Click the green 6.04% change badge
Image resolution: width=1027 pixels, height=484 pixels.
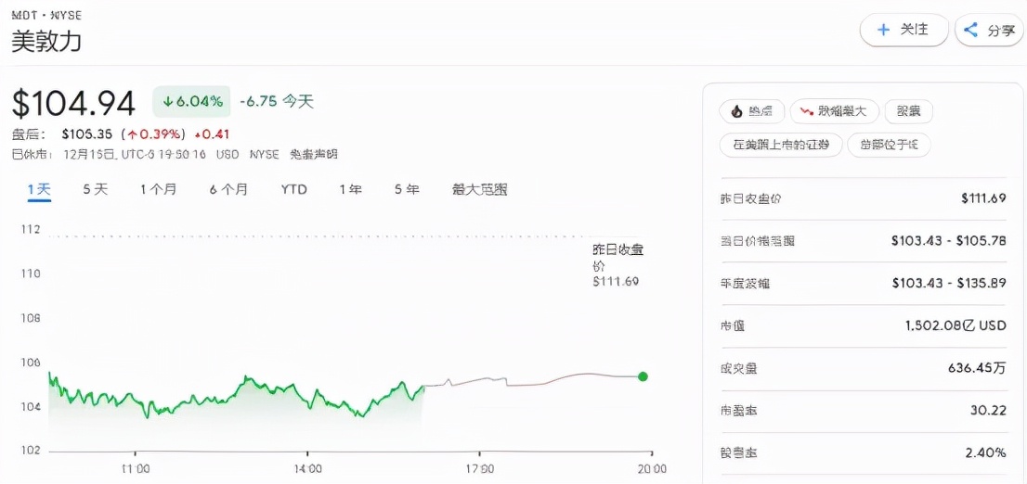(x=192, y=101)
